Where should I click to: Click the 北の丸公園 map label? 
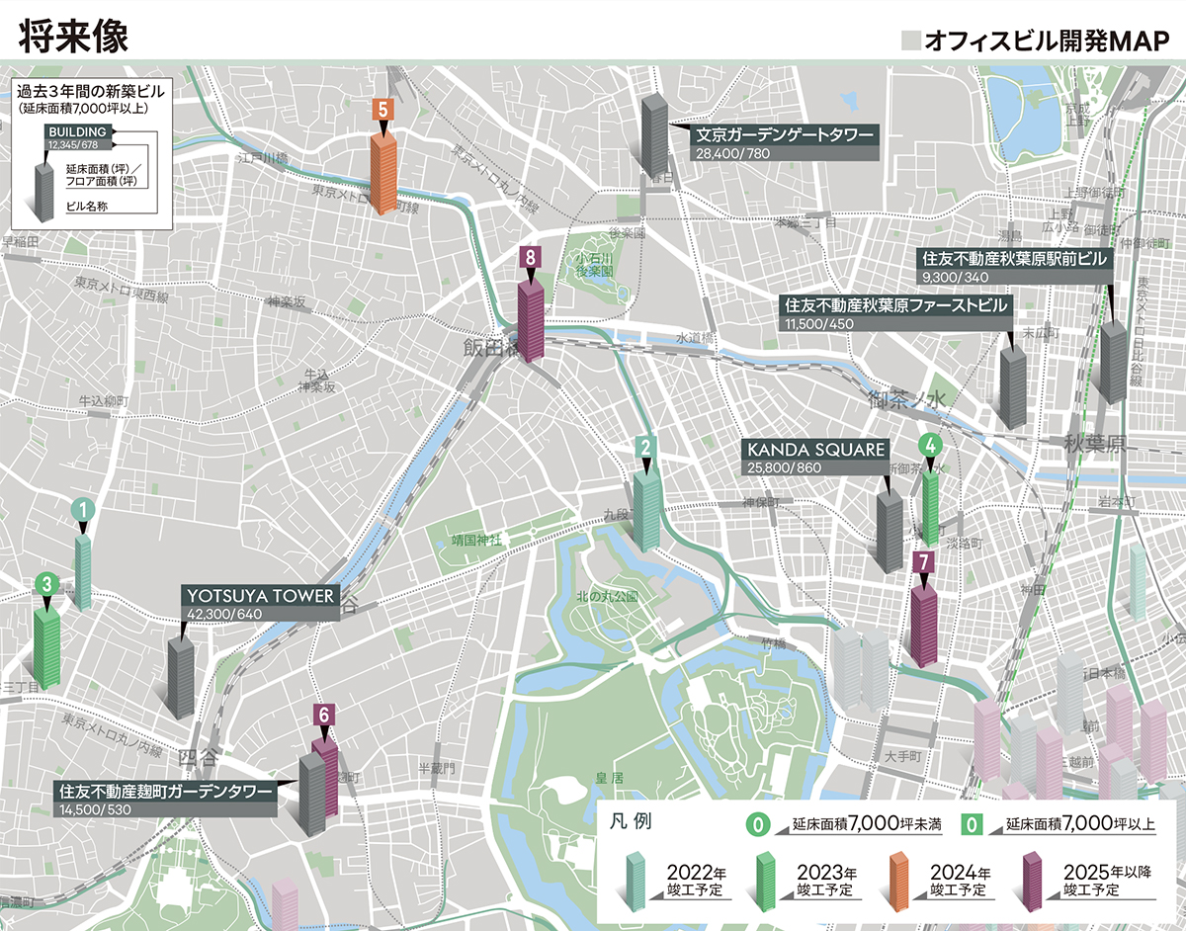(607, 597)
